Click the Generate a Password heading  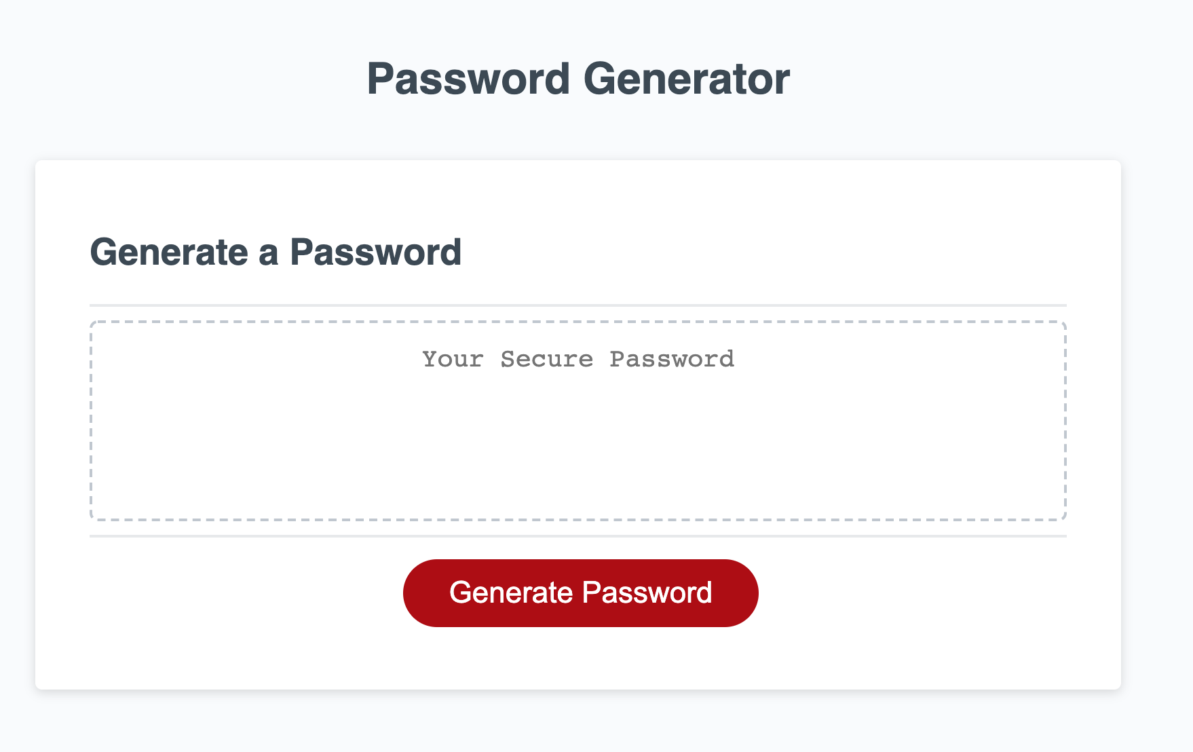click(276, 252)
